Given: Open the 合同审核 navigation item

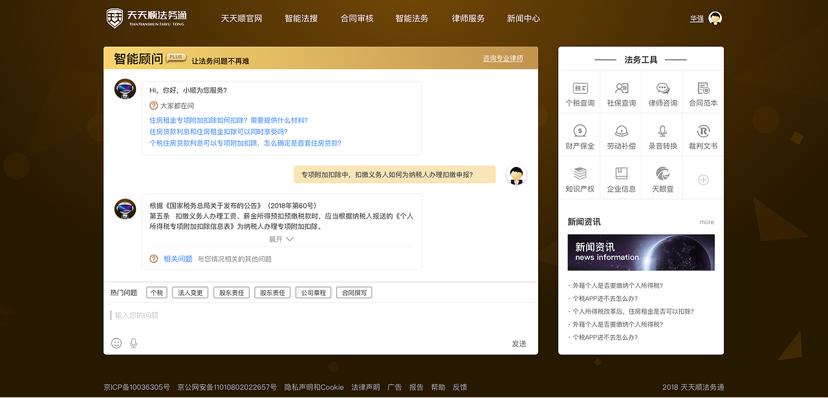Looking at the screenshot, I should 357,19.
